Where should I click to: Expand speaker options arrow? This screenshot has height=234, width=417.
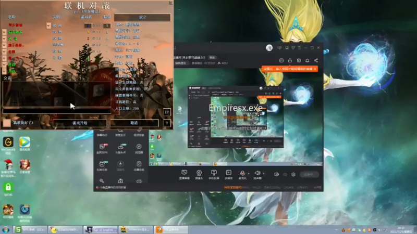pyautogui.click(x=264, y=174)
